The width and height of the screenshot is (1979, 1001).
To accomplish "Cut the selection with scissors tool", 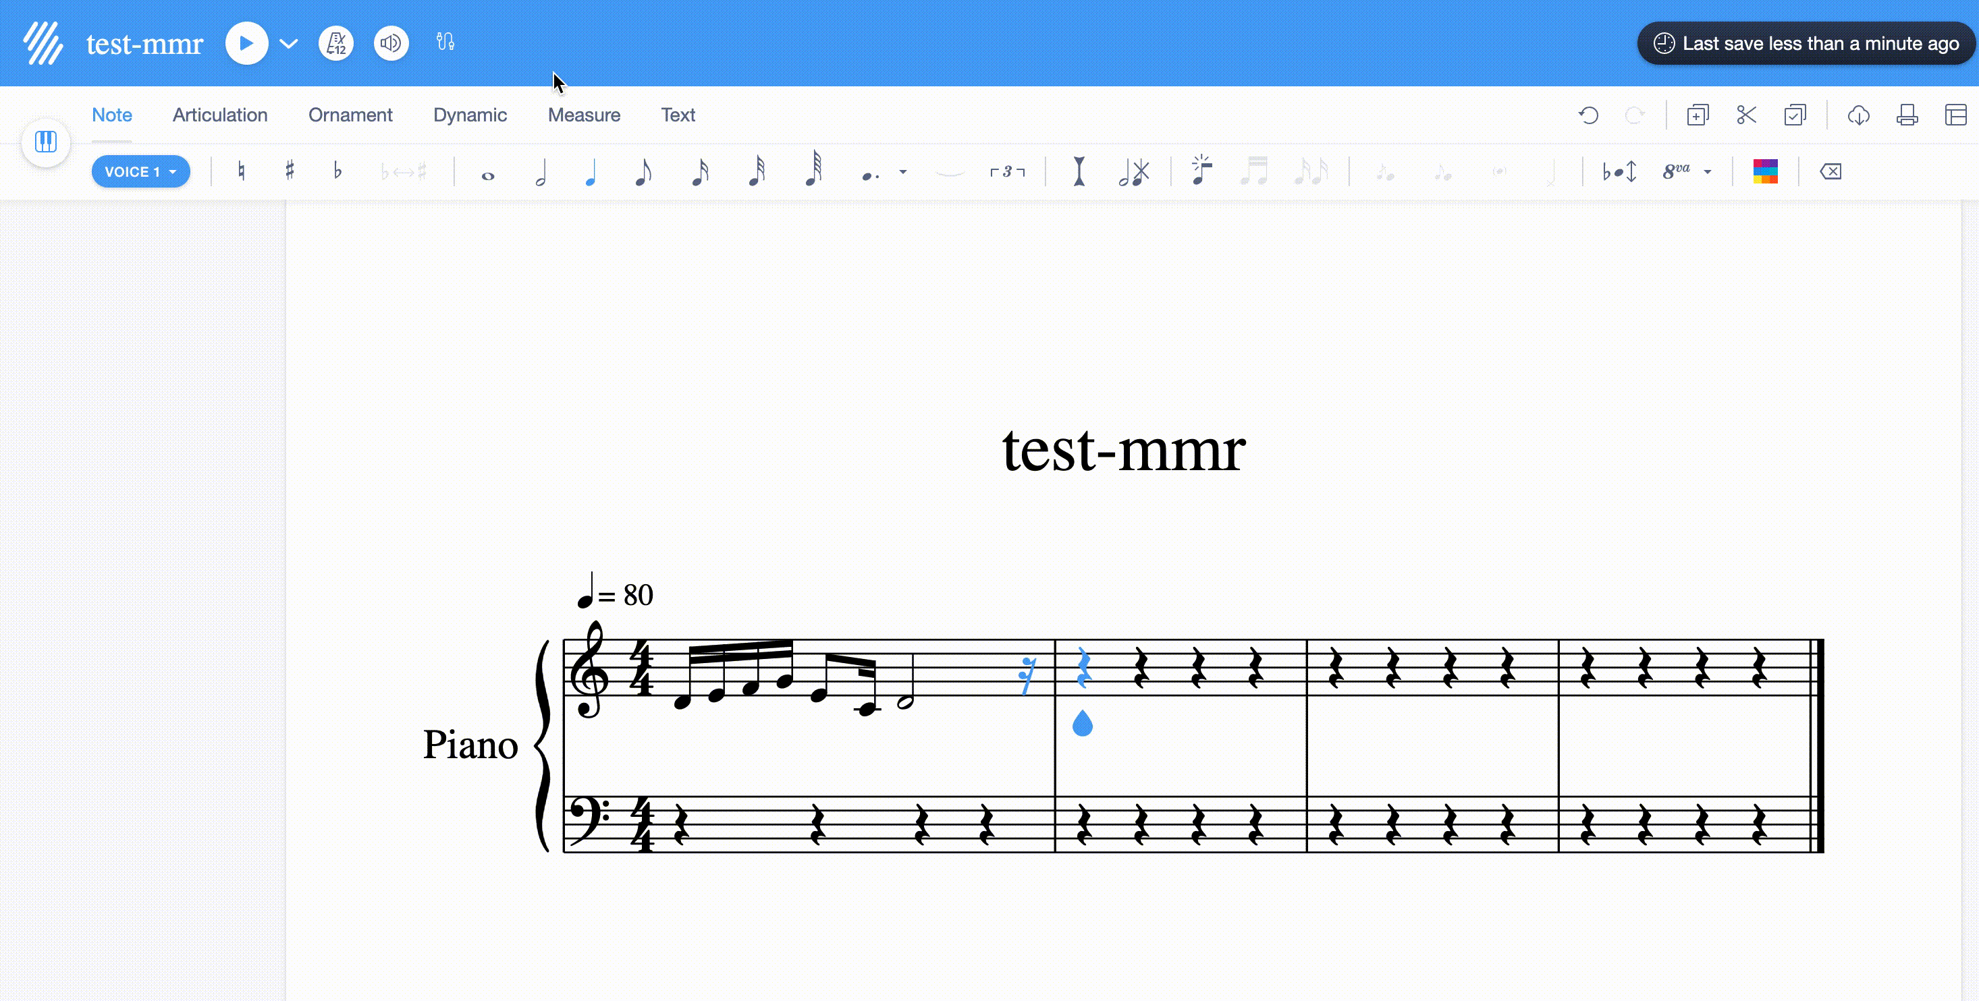I will (x=1745, y=115).
